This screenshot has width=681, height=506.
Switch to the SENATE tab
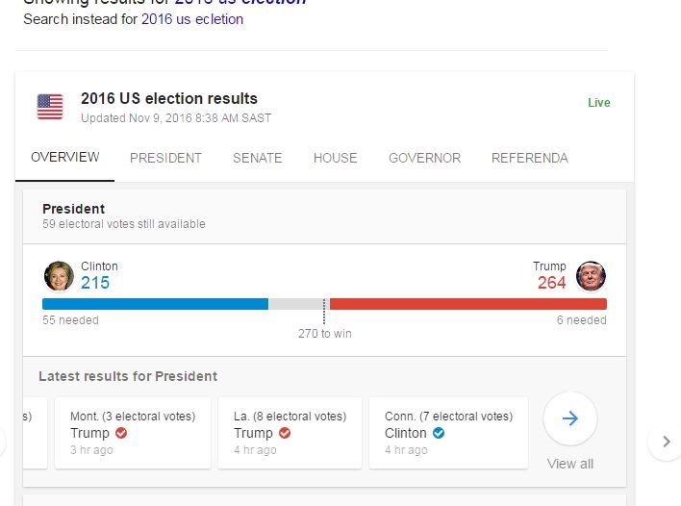pyautogui.click(x=257, y=158)
